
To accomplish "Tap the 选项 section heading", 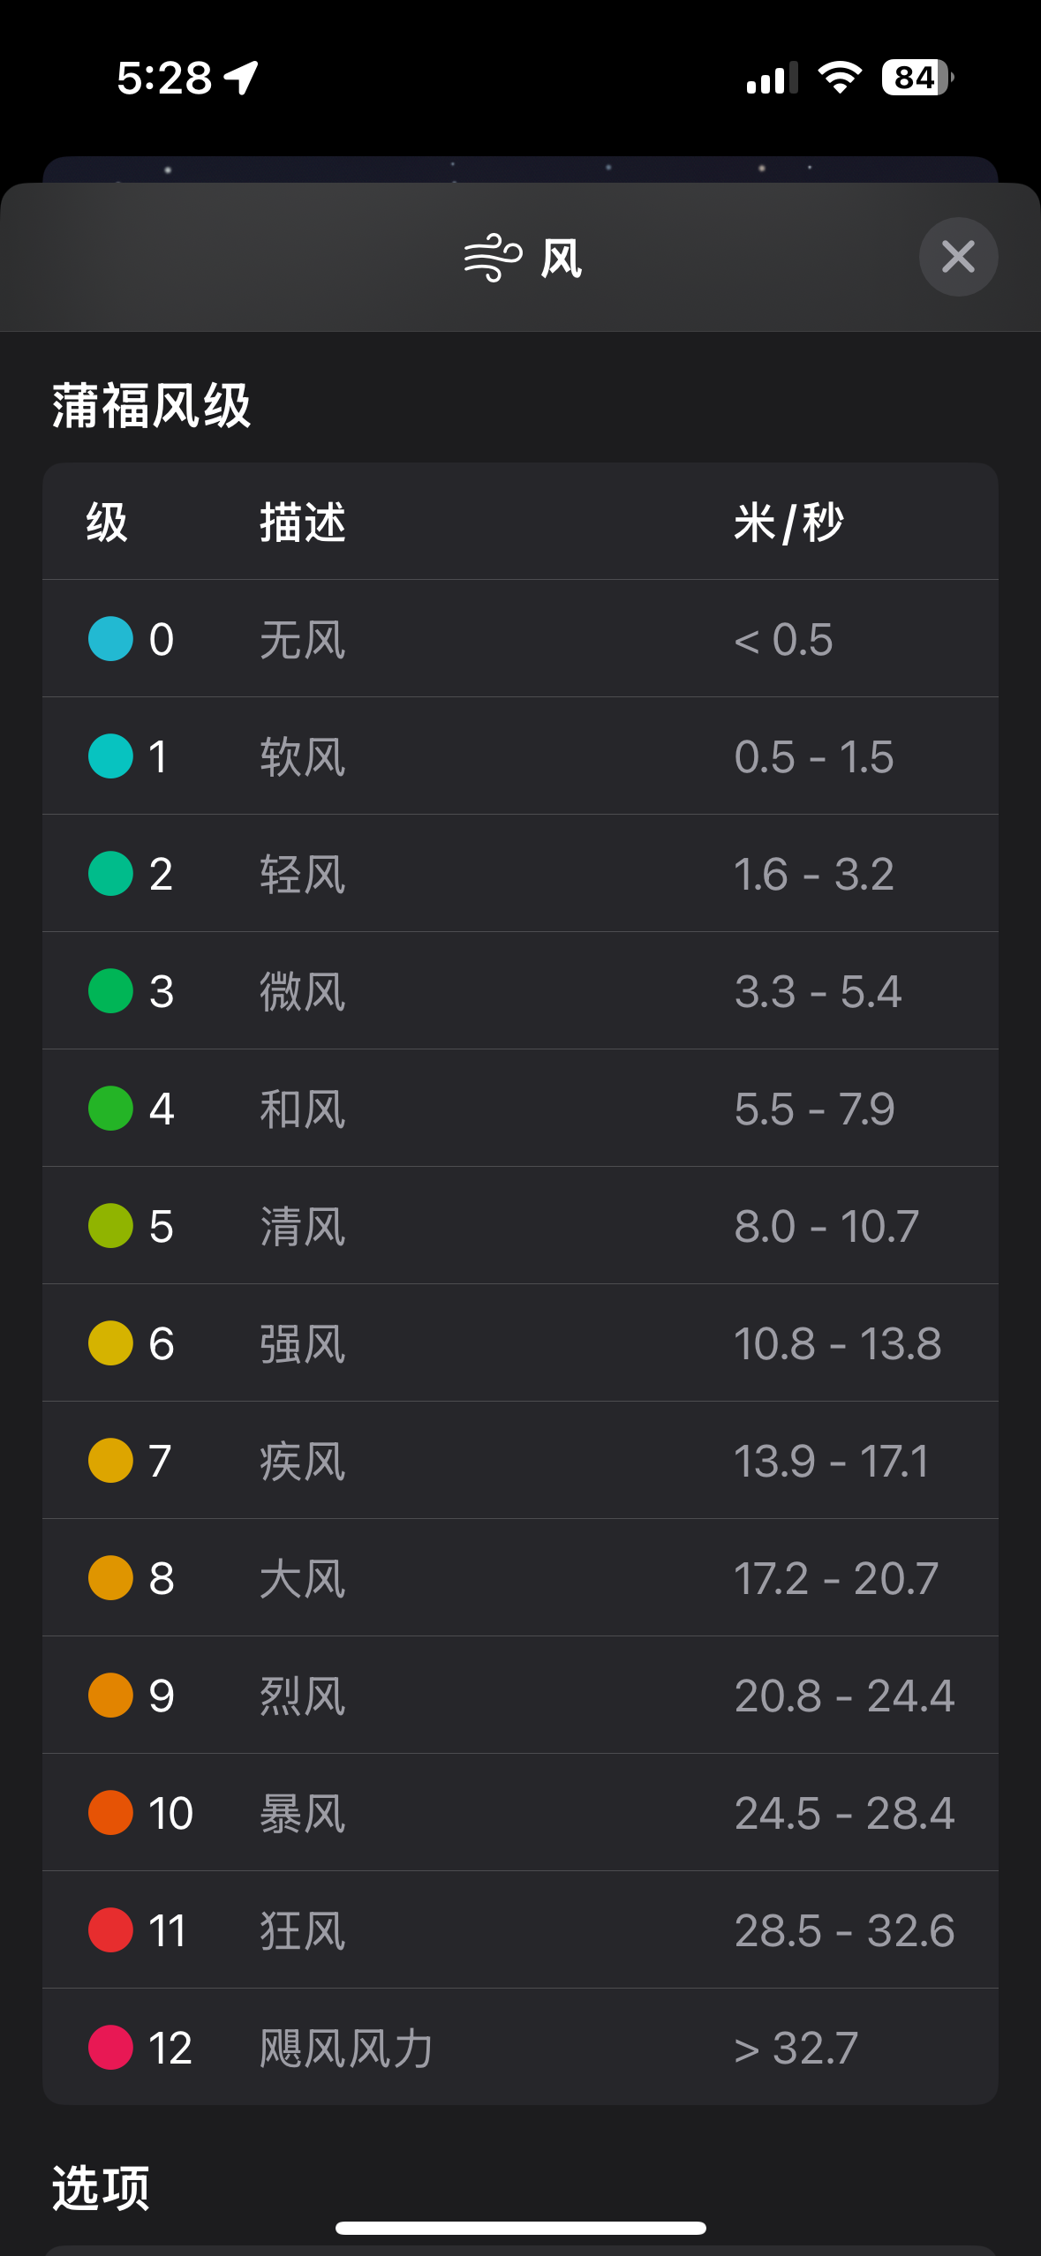I will point(101,2187).
